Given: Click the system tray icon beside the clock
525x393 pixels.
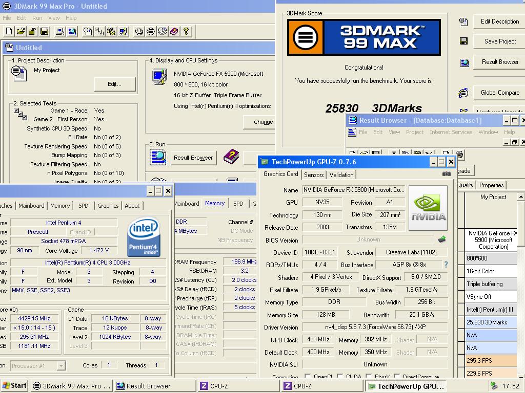Looking at the screenshot, I should (494, 386).
